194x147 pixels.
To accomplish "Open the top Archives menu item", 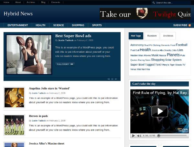I will pyautogui.click(x=31, y=2).
